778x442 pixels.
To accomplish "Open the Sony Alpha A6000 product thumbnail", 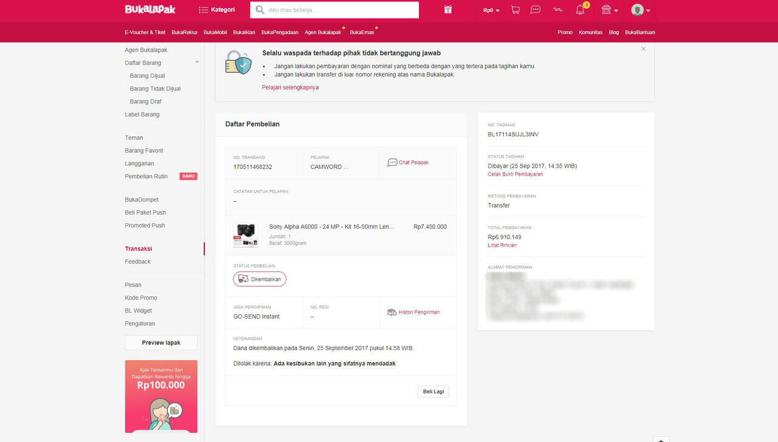I will 246,235.
